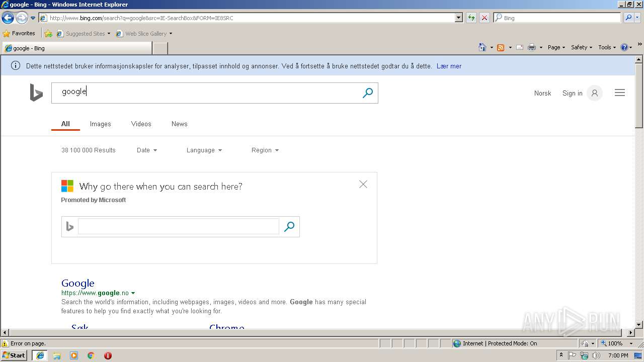Viewport: 644px width, 362px height.
Task: Click the Home page icon
Action: pyautogui.click(x=482, y=47)
